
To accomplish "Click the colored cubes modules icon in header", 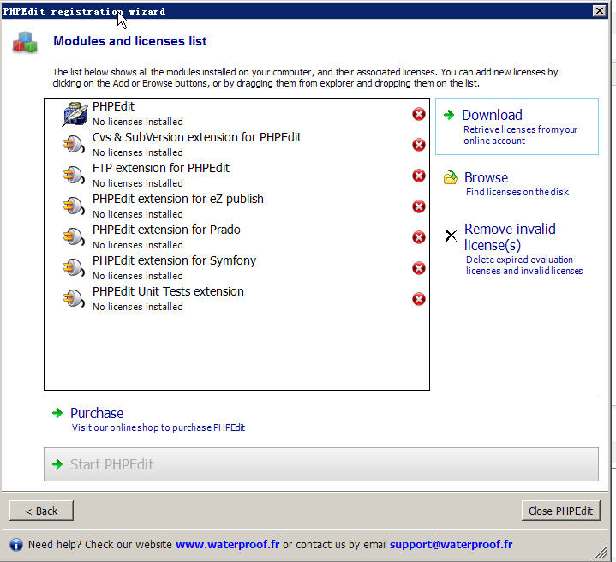I will click(25, 43).
